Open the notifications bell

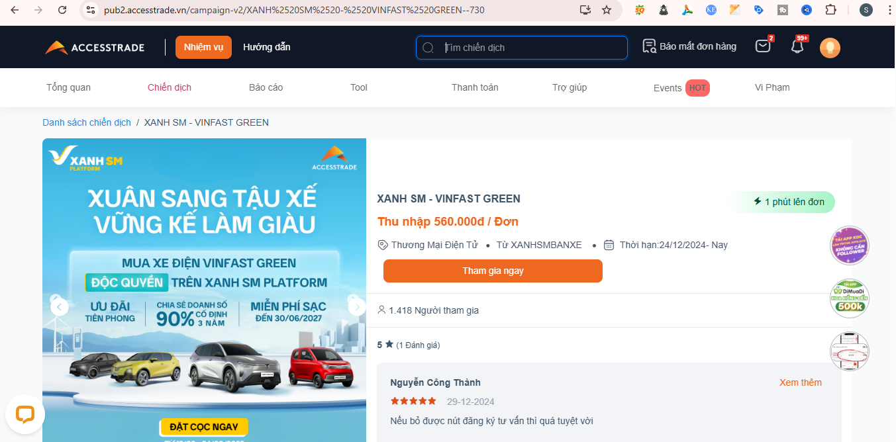[x=798, y=46]
